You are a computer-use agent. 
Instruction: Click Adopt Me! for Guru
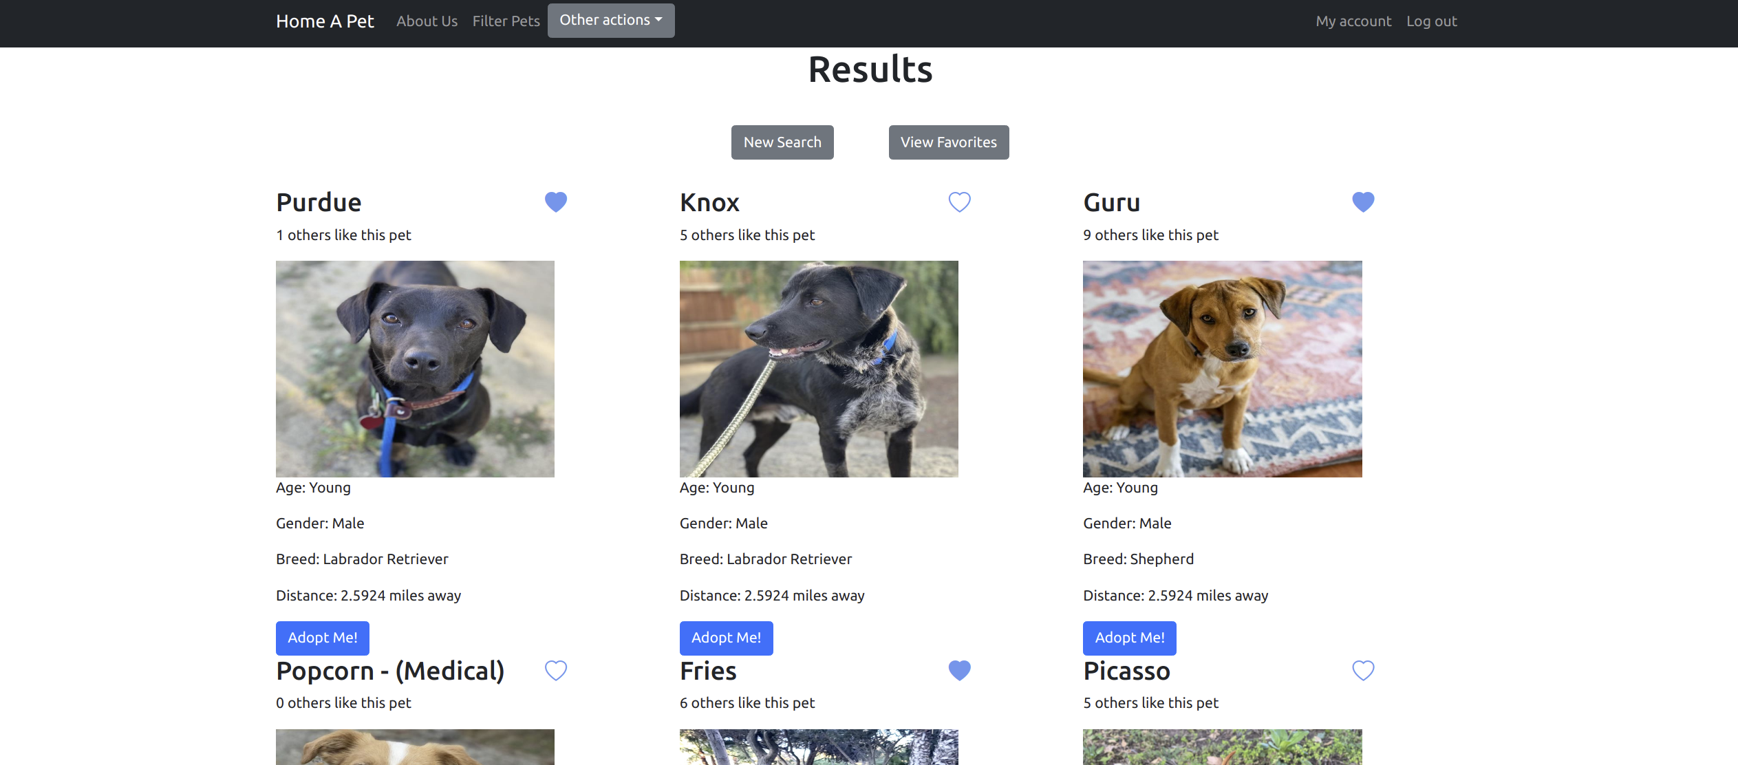(x=1130, y=638)
